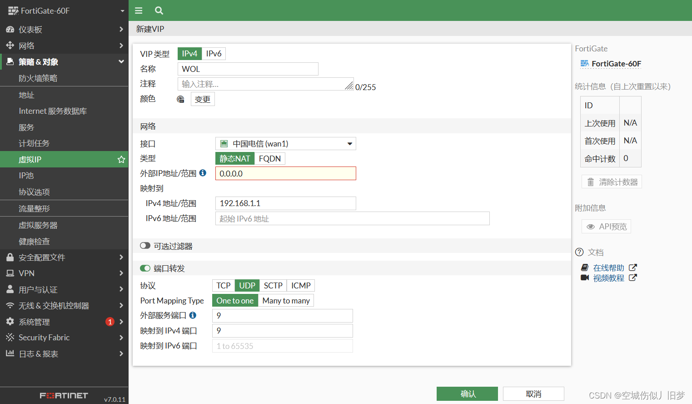Screen dimensions: 692x404
Task: Click the external IP info icon
Action: point(203,173)
